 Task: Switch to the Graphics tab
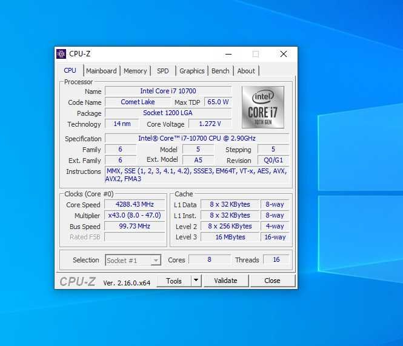click(x=192, y=71)
